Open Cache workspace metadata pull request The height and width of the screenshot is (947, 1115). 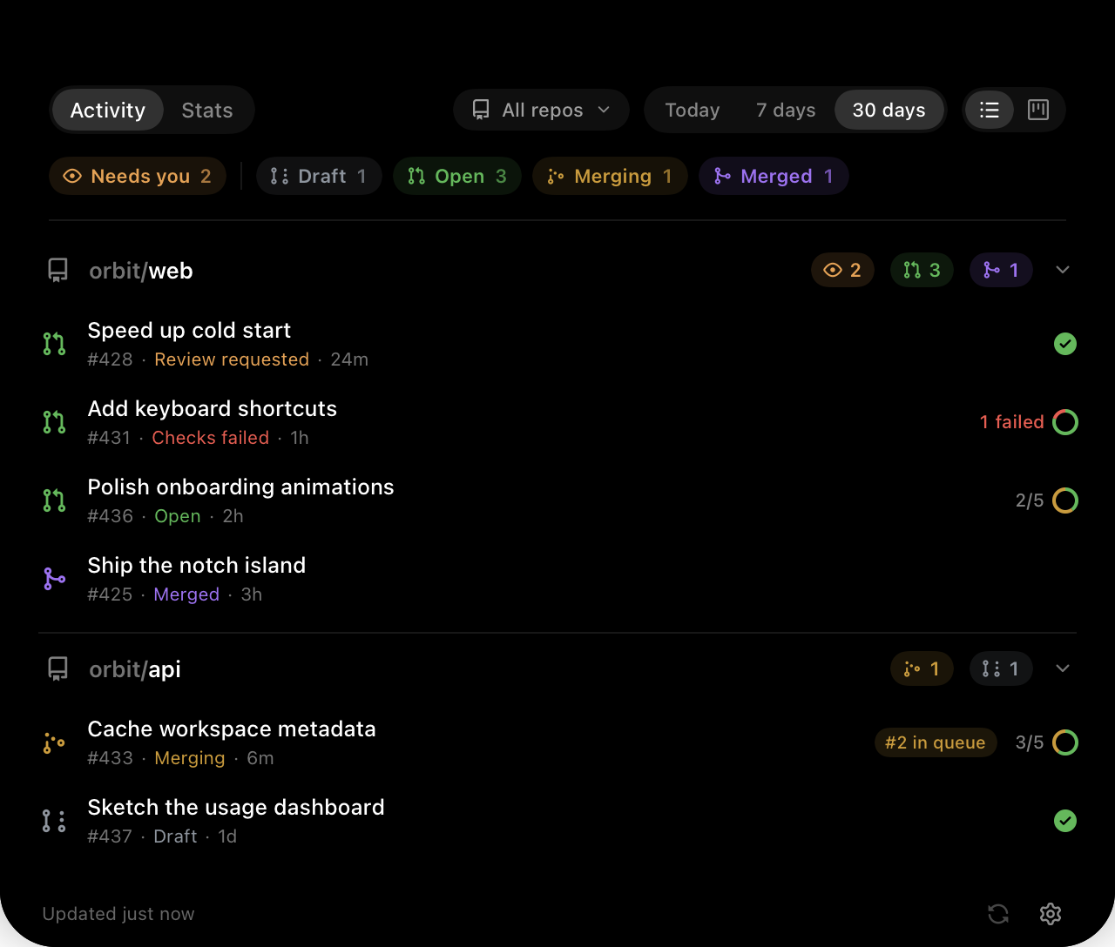coord(557,742)
